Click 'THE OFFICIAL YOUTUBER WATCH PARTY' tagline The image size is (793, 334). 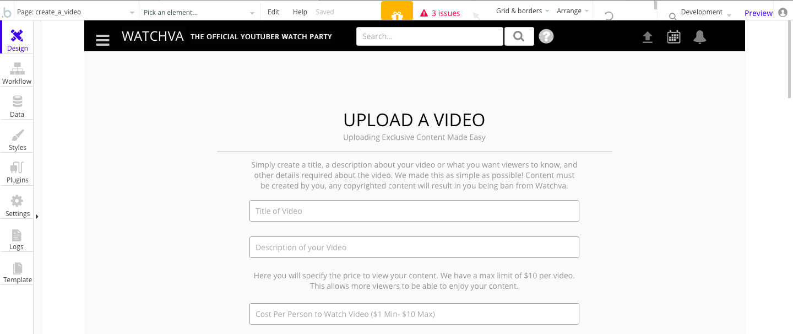261,36
